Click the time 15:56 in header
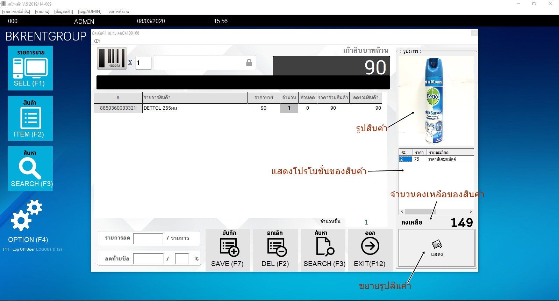The height and width of the screenshot is (301, 559). pos(221,21)
